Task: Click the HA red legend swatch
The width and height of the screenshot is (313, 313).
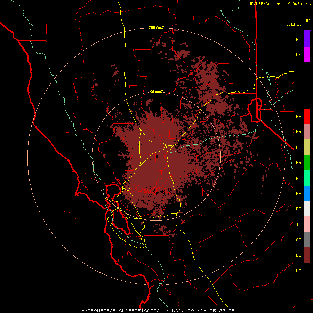Action: [x=307, y=116]
